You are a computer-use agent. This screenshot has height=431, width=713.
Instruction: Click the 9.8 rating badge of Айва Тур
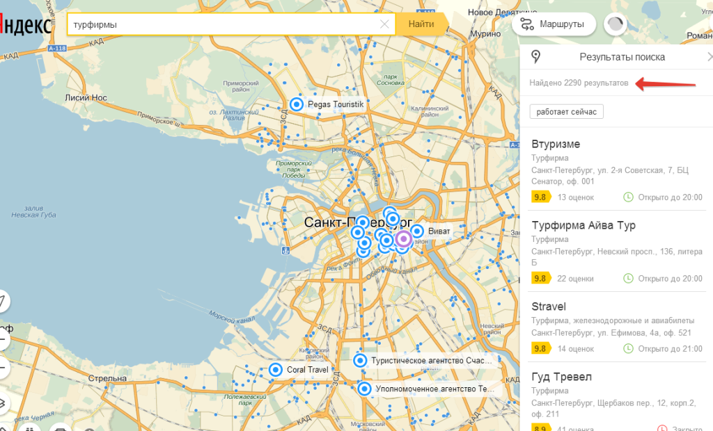540,278
